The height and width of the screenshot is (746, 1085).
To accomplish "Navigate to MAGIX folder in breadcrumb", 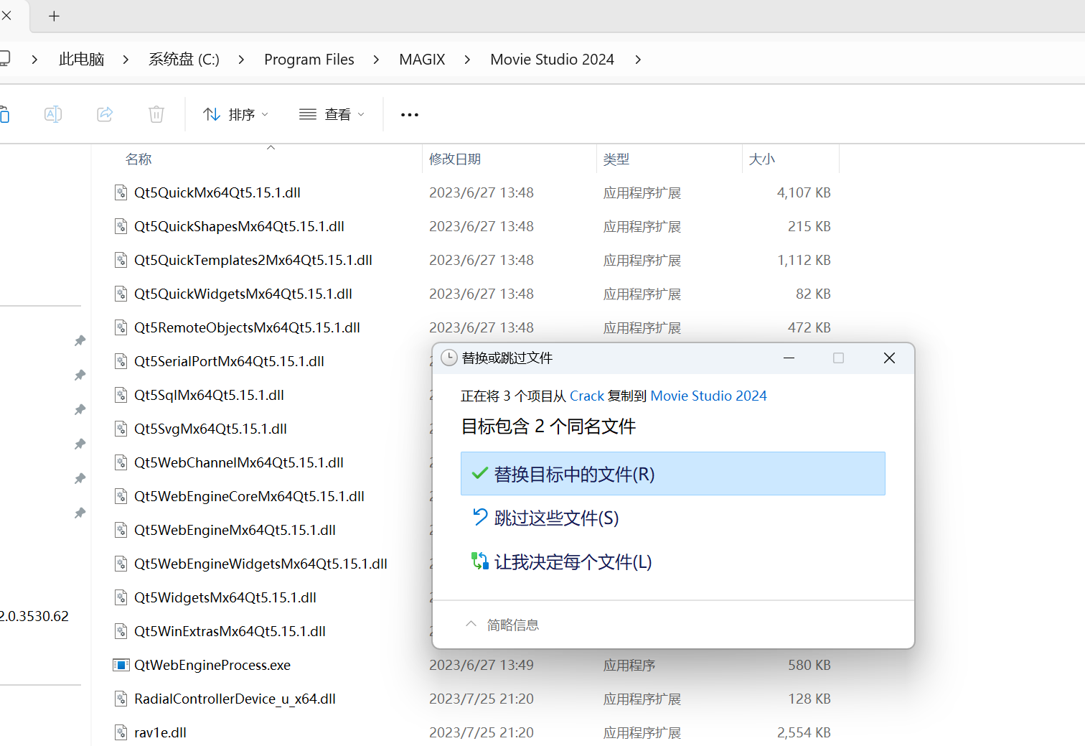I will [422, 60].
